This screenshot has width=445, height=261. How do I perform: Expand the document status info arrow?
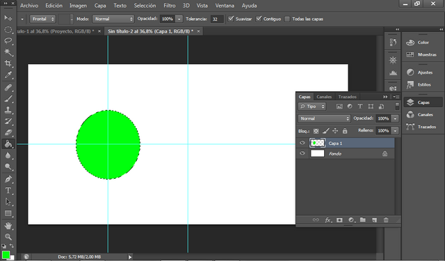(x=130, y=257)
